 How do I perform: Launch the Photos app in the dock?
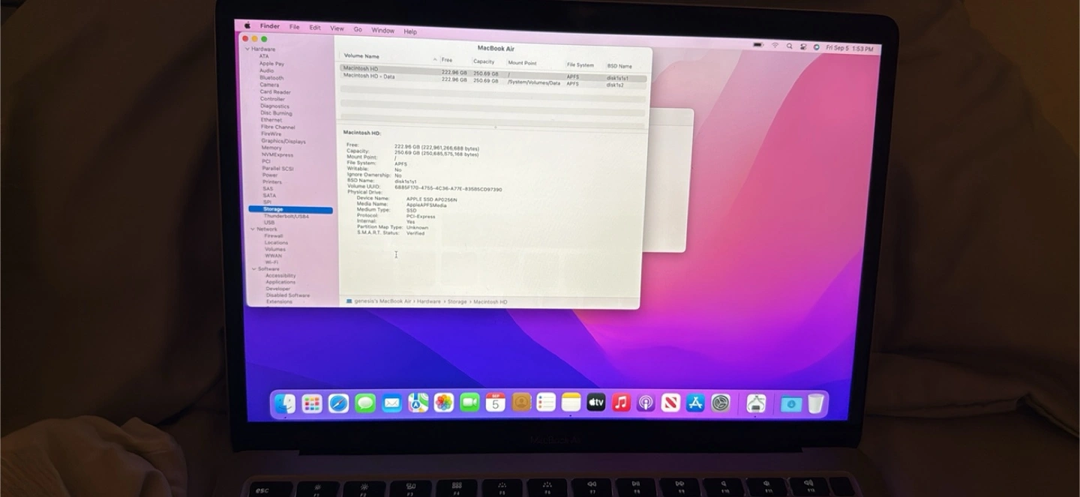444,403
